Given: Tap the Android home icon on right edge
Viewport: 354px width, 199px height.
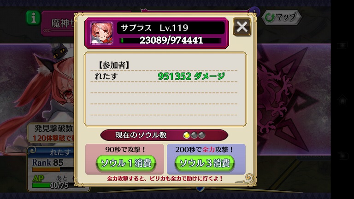Looking at the screenshot, I should click(x=342, y=99).
